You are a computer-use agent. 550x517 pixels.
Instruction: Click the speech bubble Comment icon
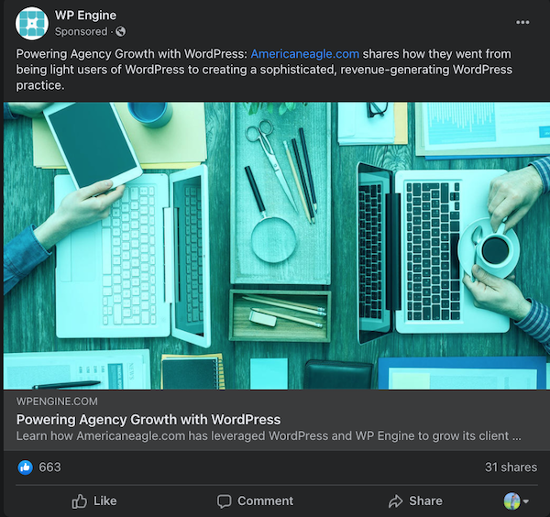[225, 501]
